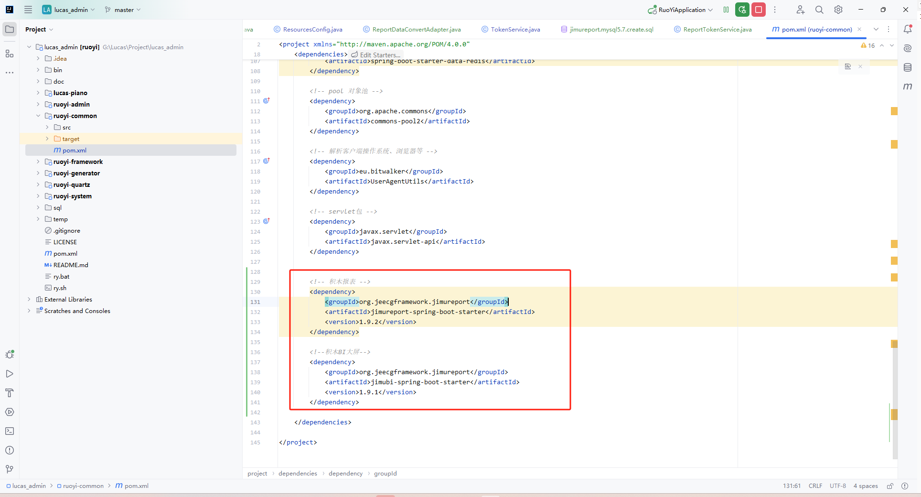Click ruoyi-common in navigation bar
Image resolution: width=921 pixels, height=497 pixels.
pyautogui.click(x=80, y=486)
